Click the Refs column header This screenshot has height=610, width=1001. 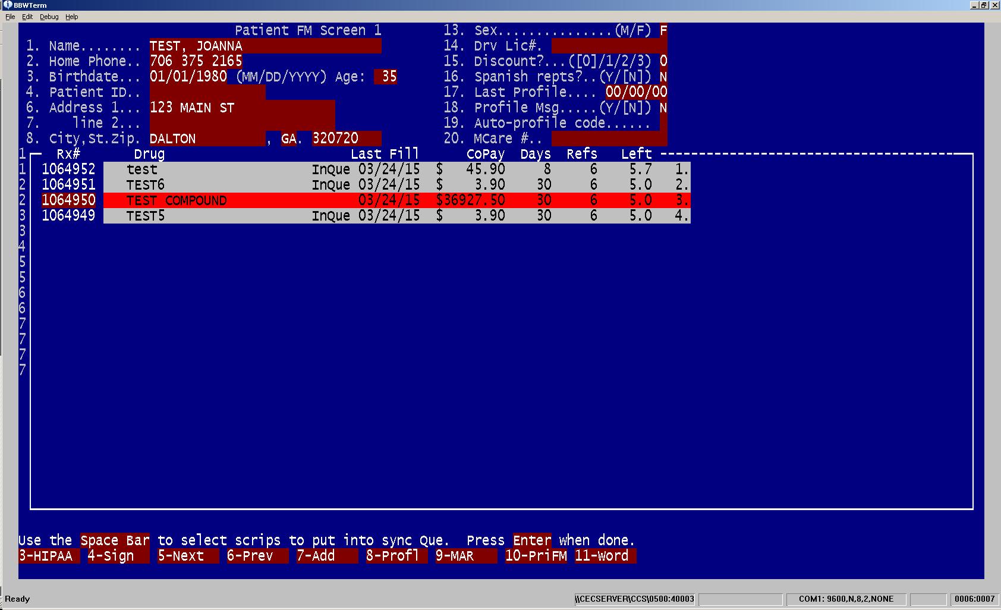tap(582, 154)
